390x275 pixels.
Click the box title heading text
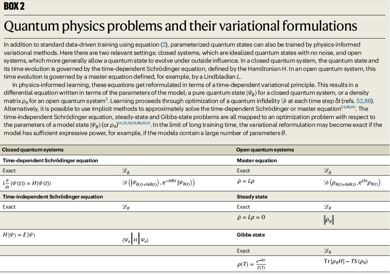click(x=180, y=26)
